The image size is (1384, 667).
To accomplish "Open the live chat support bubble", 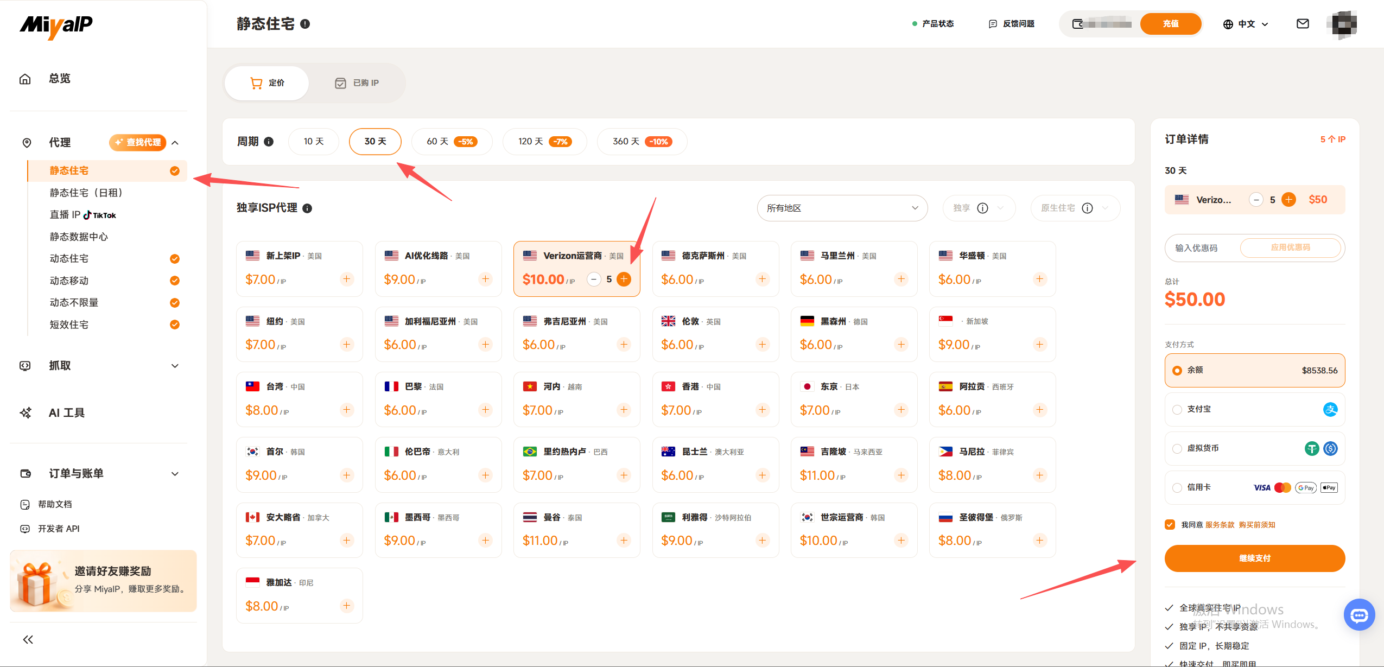I will 1359,615.
